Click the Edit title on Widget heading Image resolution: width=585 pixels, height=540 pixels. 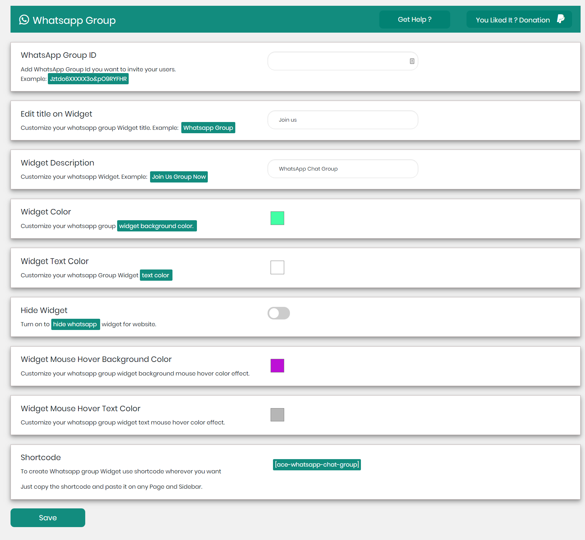pyautogui.click(x=56, y=114)
